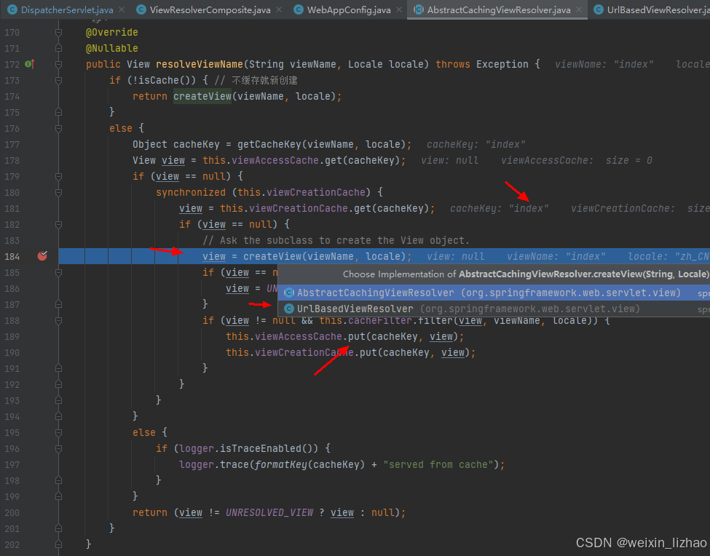Click UNRESOLVED_VIEW constant on line 200
This screenshot has width=710, height=556.
pos(269,512)
